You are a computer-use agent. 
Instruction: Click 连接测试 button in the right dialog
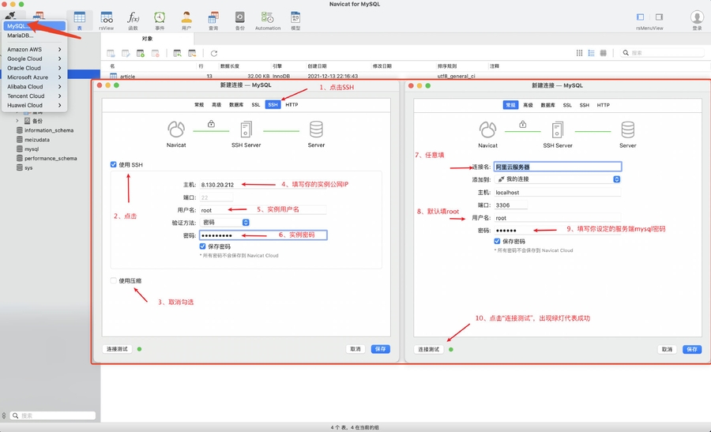(x=427, y=349)
